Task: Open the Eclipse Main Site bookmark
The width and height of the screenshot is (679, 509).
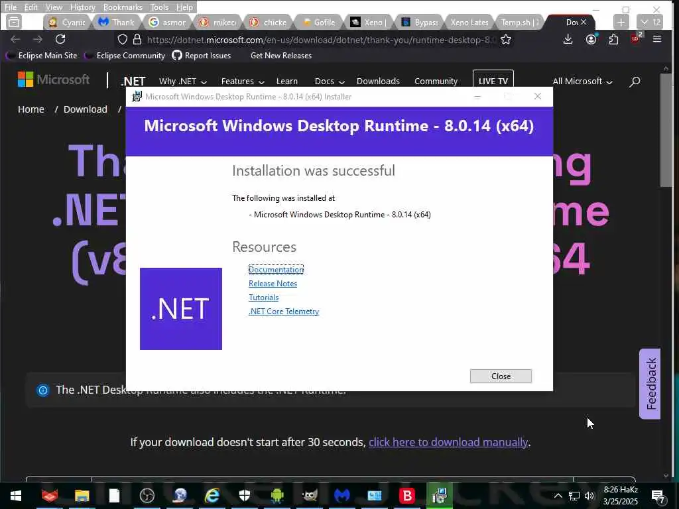Action: [42, 56]
